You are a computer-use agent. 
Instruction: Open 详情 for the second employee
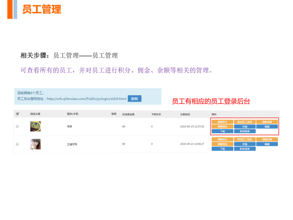pos(245,144)
